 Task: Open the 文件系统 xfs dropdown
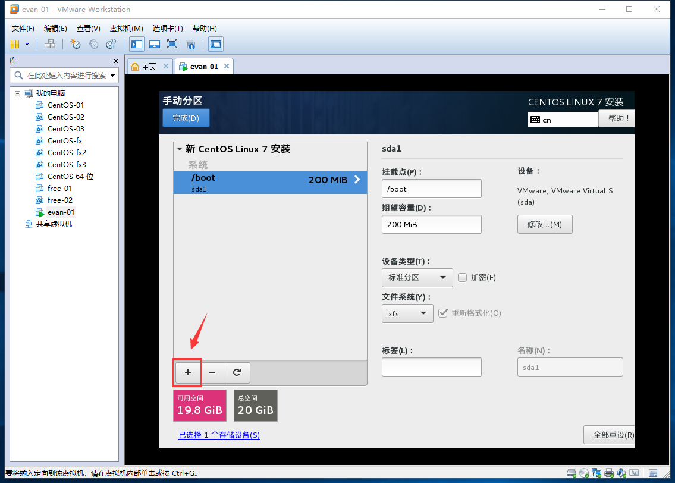pyautogui.click(x=407, y=313)
